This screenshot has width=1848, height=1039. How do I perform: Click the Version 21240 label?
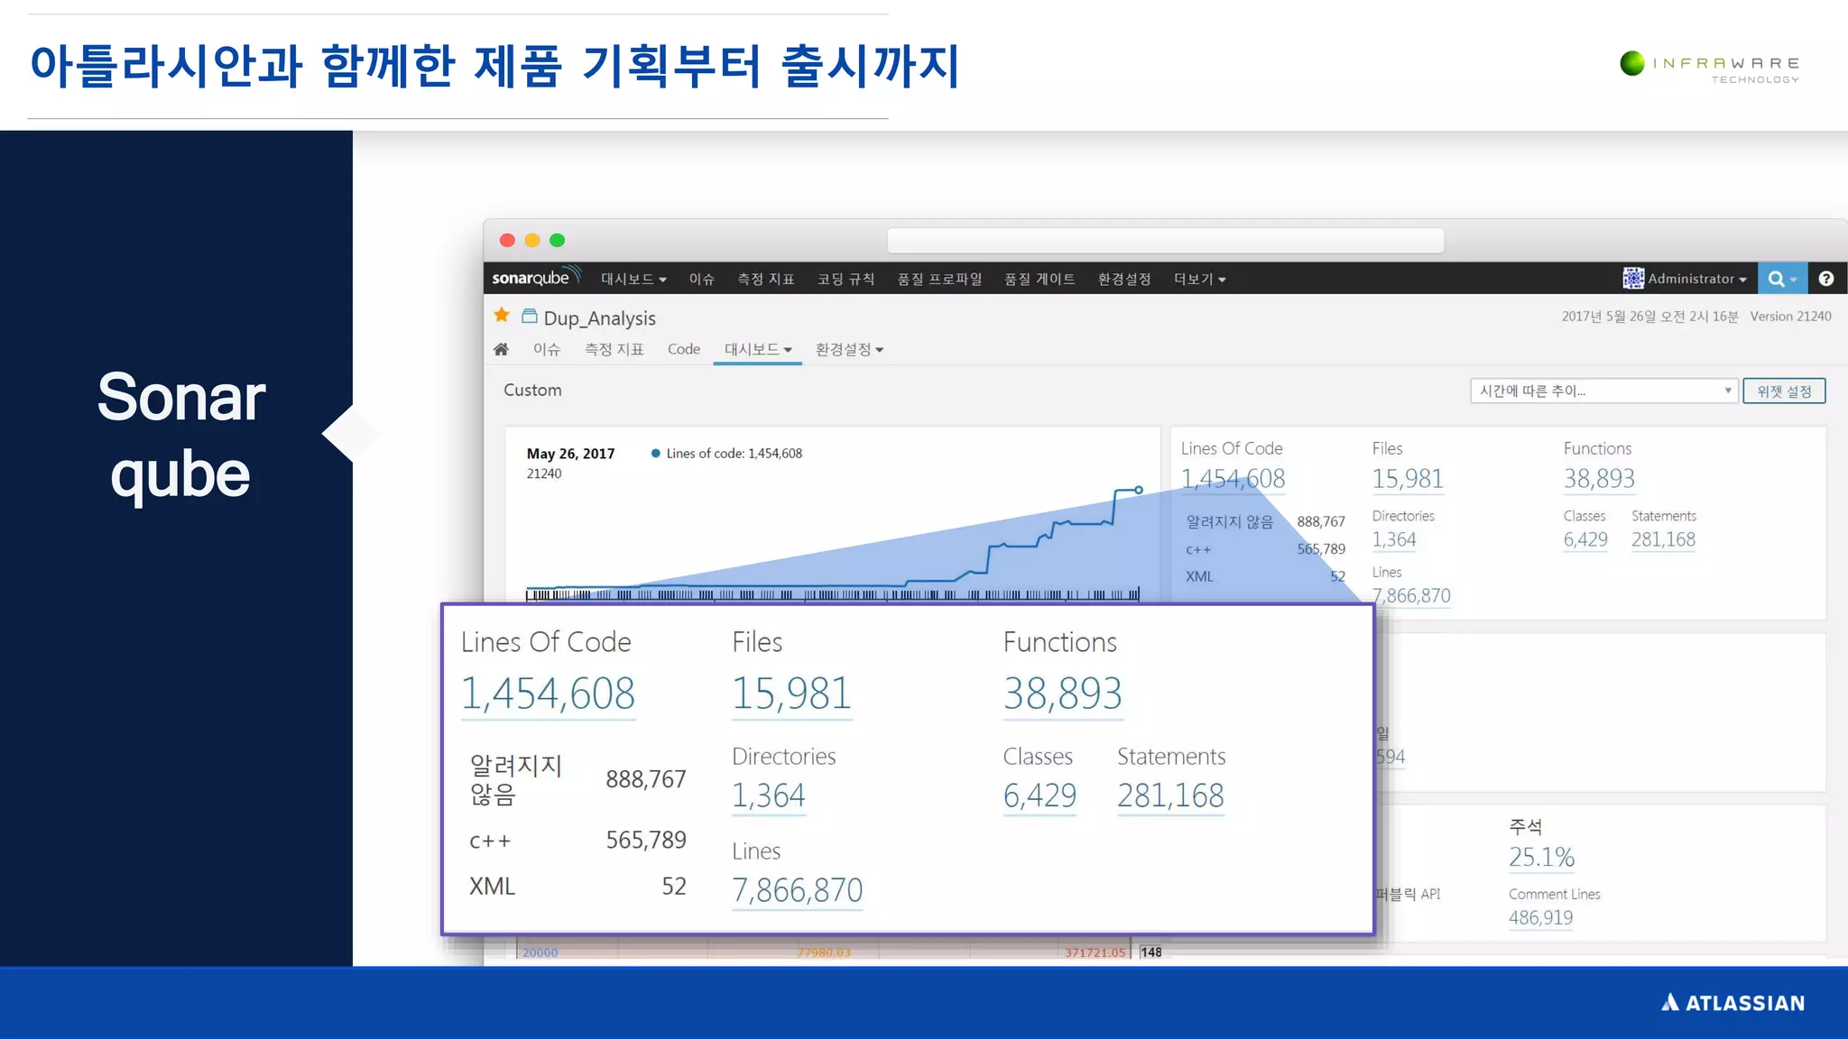[1790, 317]
